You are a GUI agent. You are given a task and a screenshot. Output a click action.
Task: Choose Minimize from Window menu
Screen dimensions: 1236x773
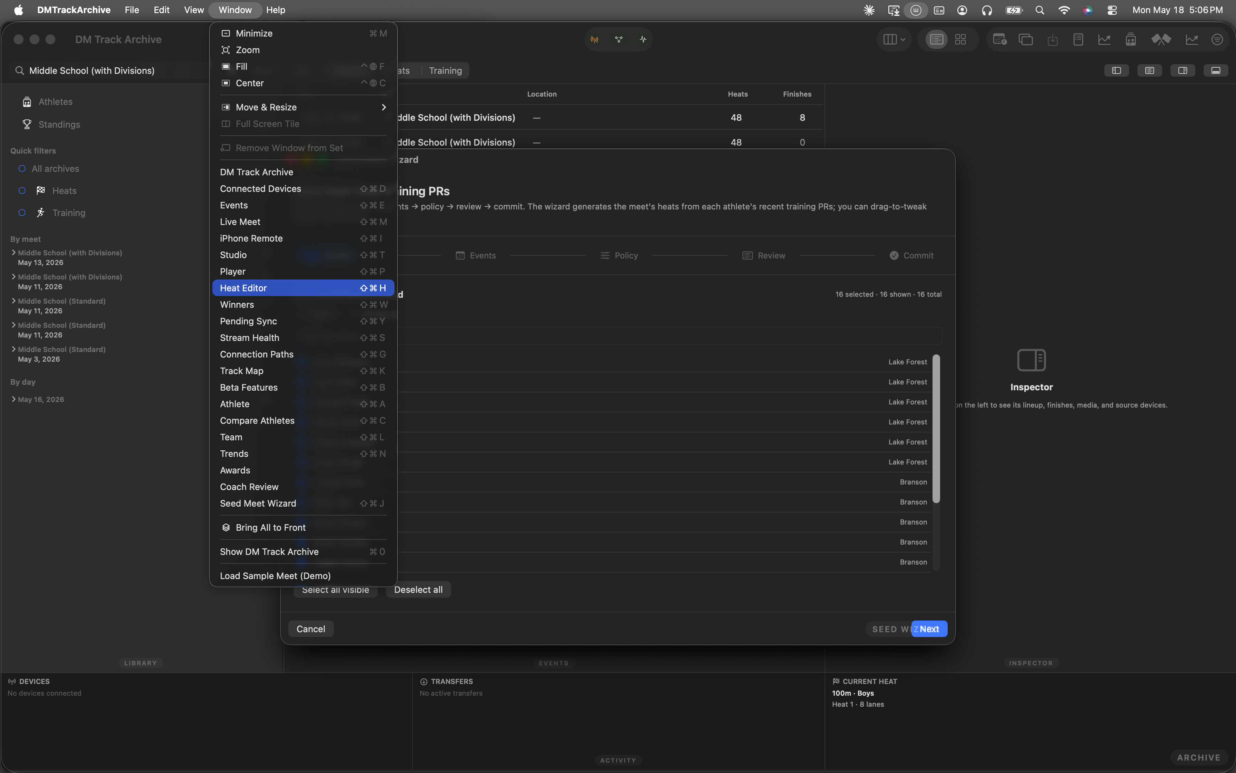pos(303,33)
